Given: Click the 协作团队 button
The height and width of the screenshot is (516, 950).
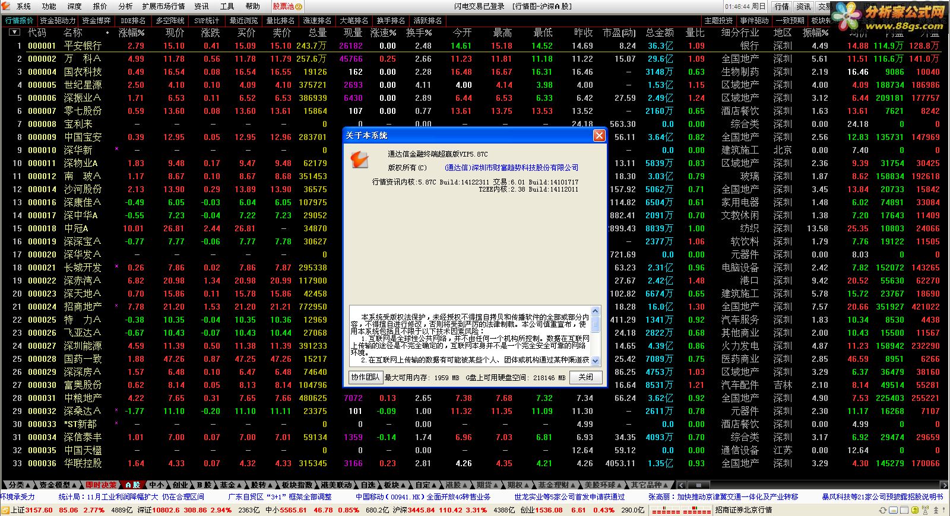Looking at the screenshot, I should click(365, 377).
